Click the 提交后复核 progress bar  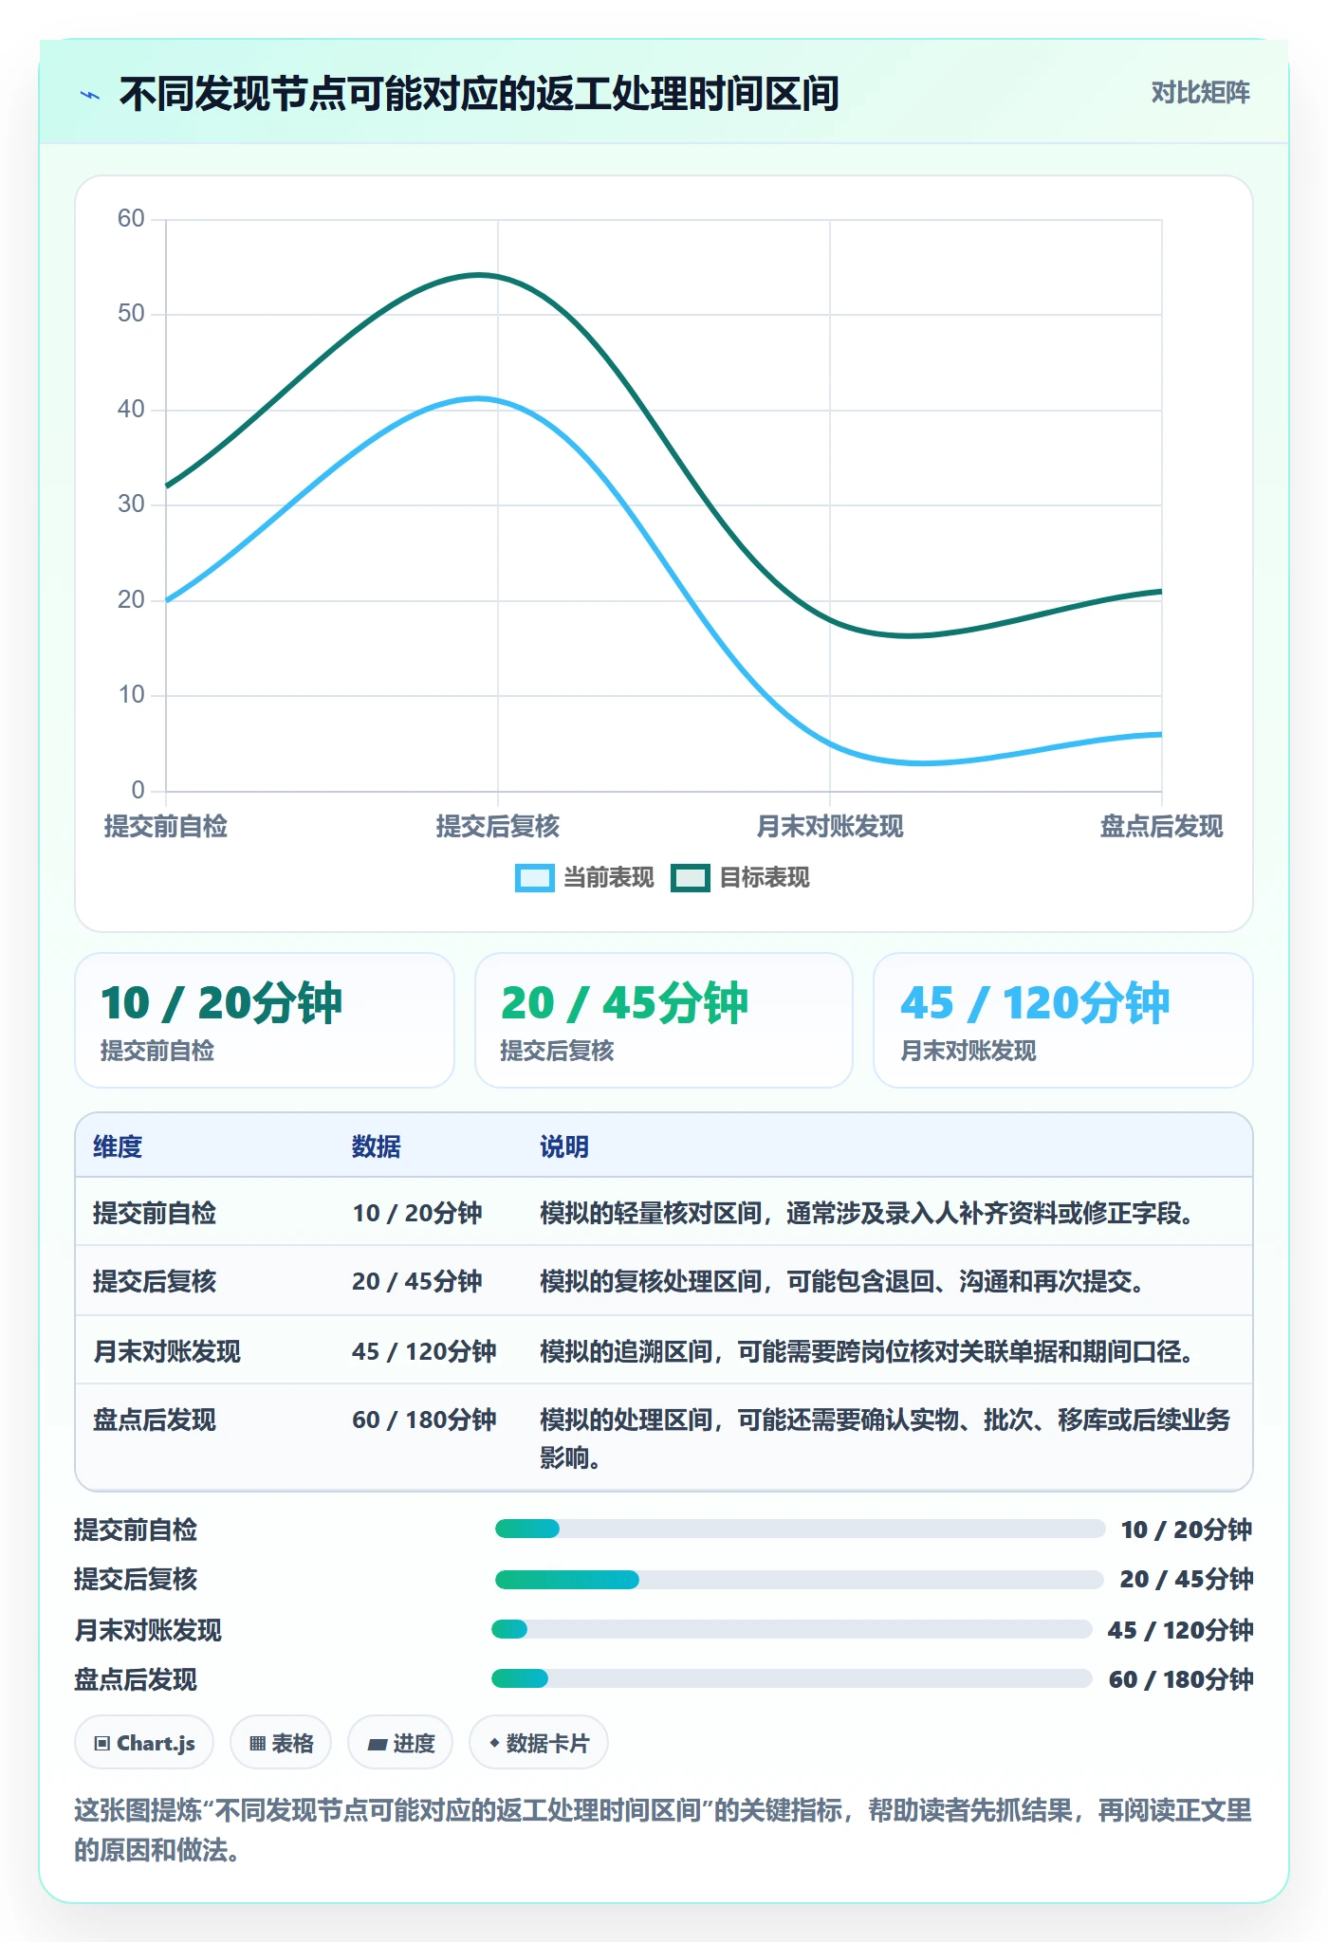click(799, 1580)
